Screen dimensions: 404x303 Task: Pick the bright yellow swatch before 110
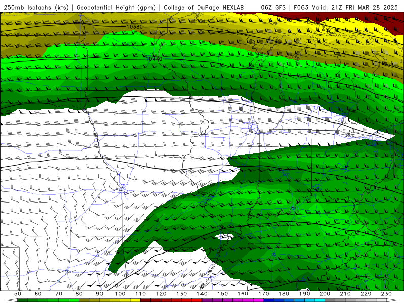[135, 300]
